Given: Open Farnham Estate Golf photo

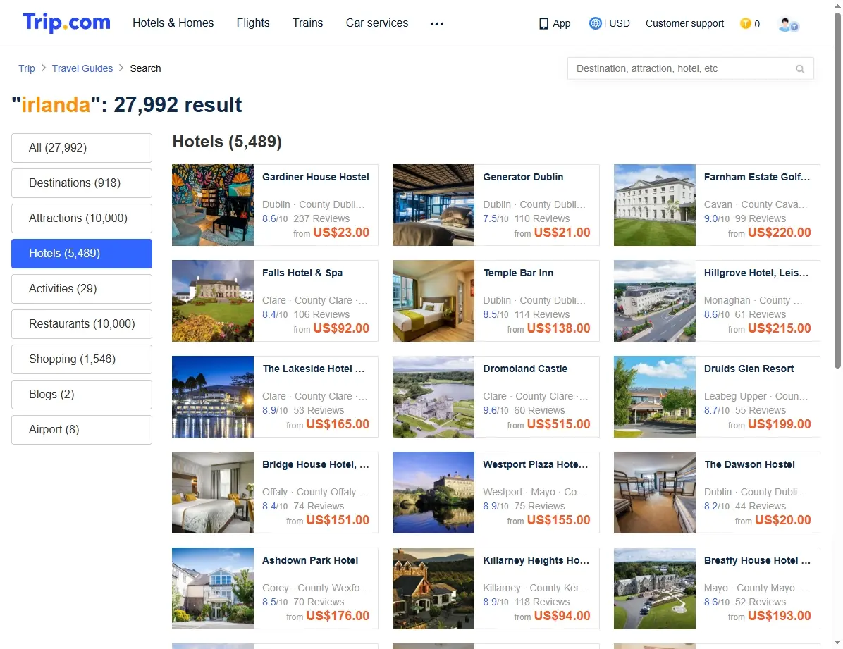Looking at the screenshot, I should tap(654, 205).
